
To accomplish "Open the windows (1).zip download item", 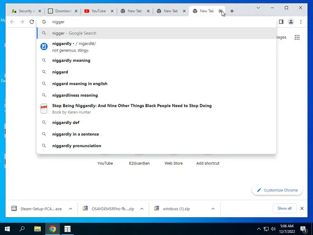I will tap(176, 209).
